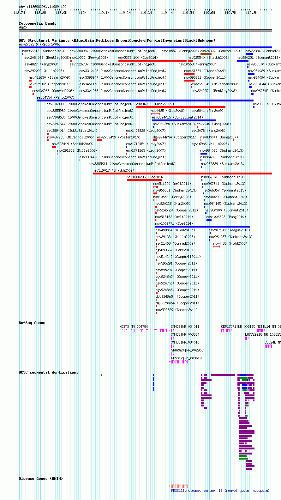Open variant nsv595329 (Cooper2011)

click(x=176, y=310)
